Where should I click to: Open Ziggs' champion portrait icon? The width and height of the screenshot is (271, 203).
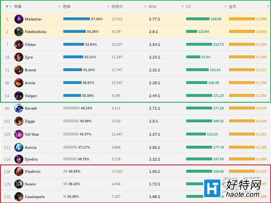coord(19,121)
